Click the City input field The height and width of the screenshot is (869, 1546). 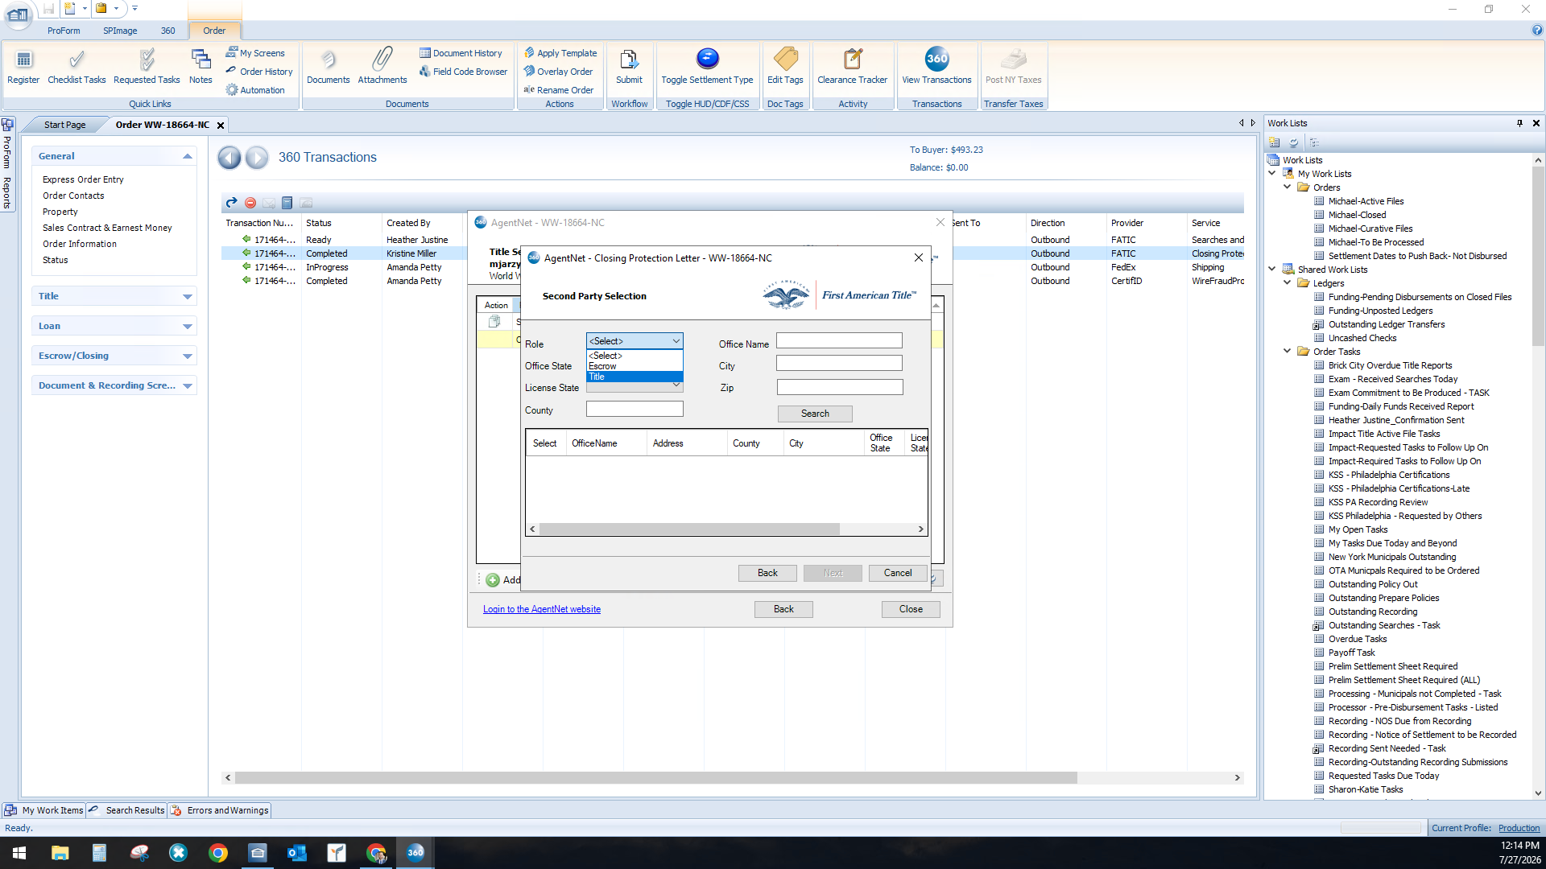coord(839,364)
